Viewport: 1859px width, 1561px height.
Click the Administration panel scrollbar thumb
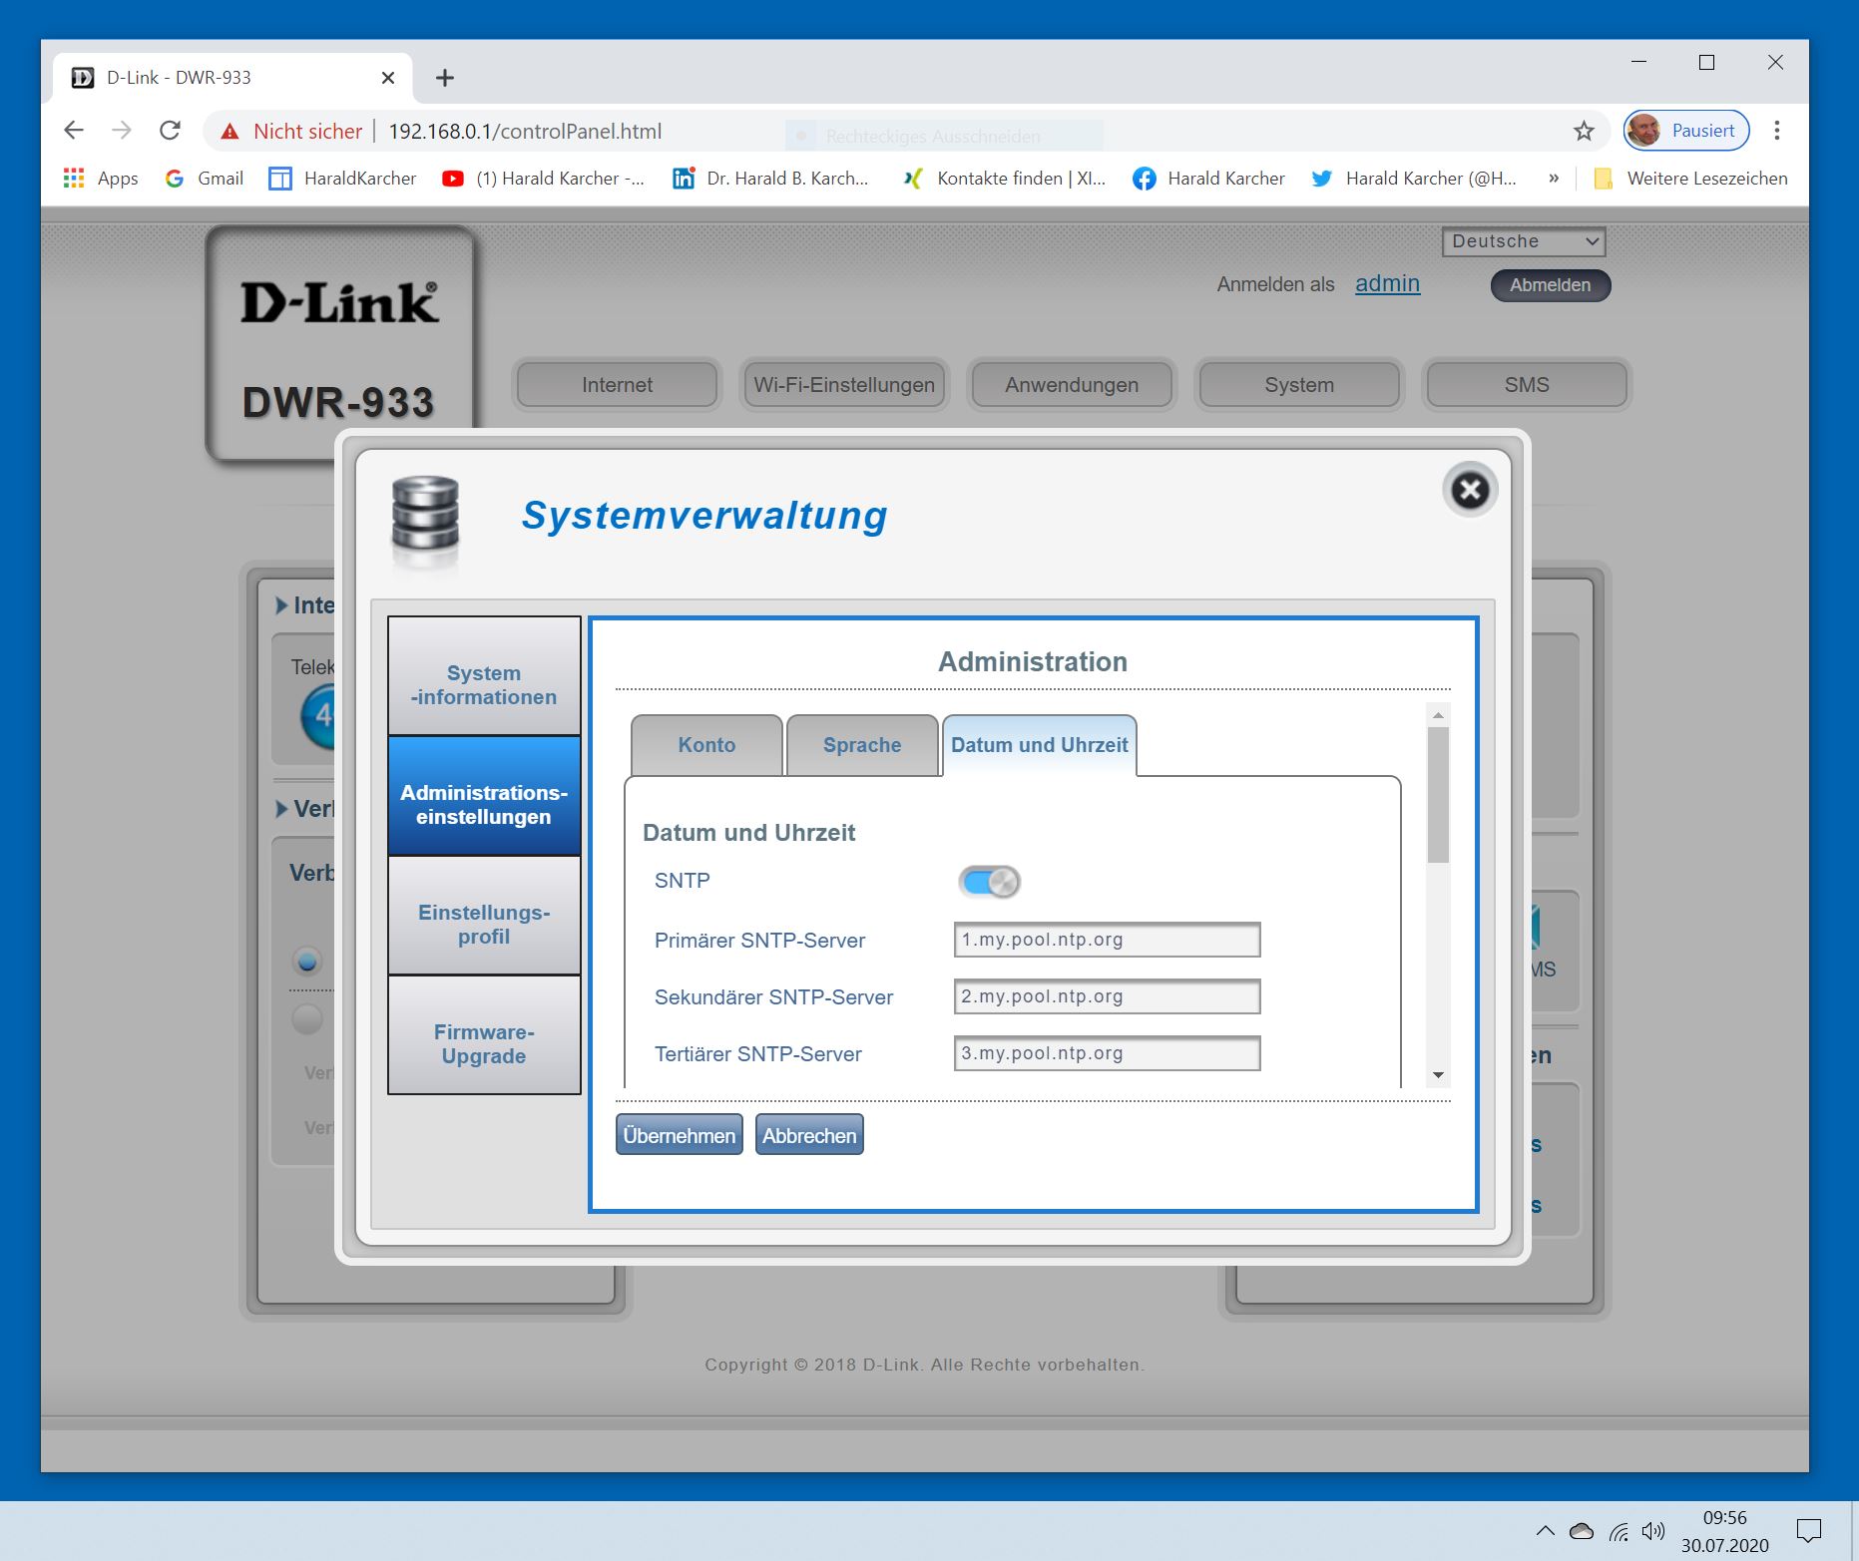pyautogui.click(x=1438, y=795)
